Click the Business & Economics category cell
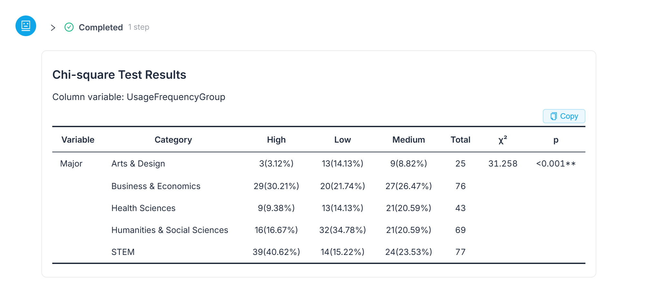Screen dimensions: 648x293 coord(156,186)
